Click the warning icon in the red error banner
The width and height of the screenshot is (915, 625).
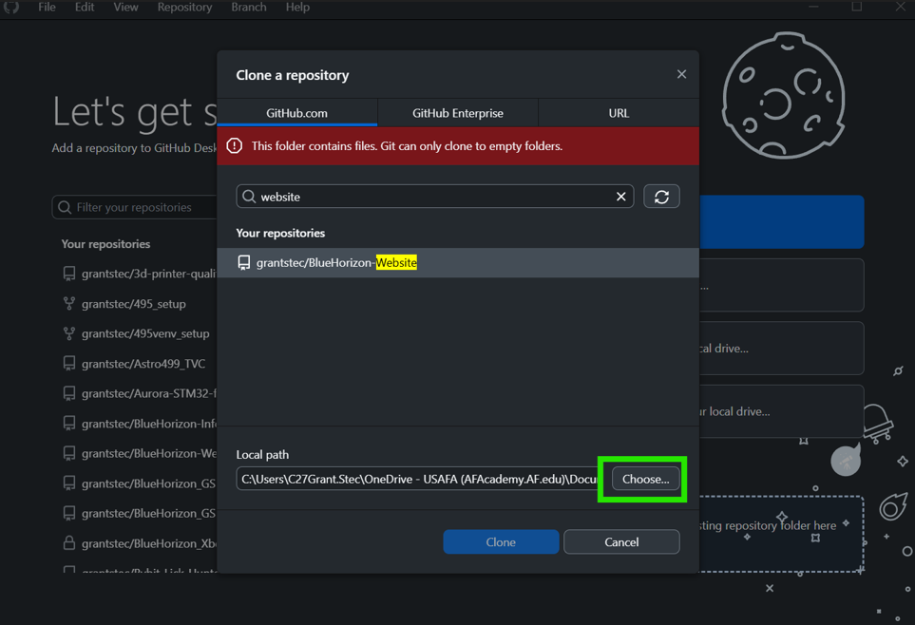coord(235,146)
